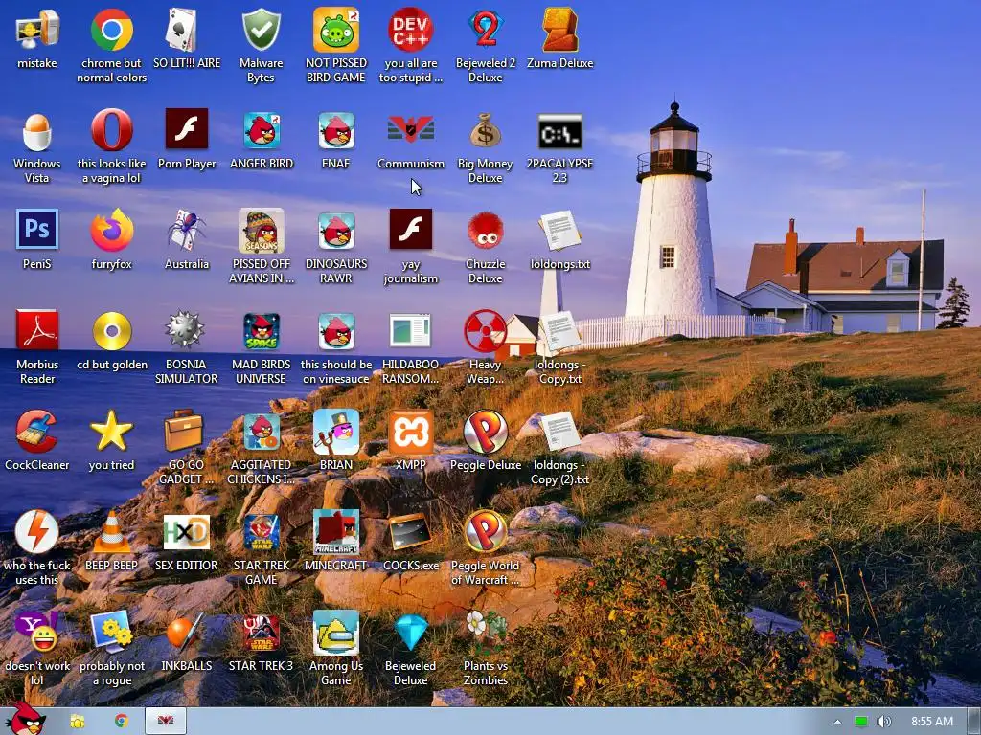The image size is (981, 735).
Task: Open Chrome from the taskbar
Action: pyautogui.click(x=122, y=722)
